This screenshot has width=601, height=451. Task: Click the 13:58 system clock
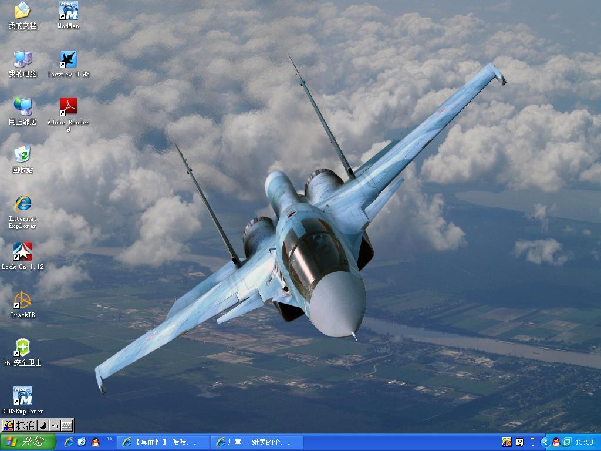pyautogui.click(x=584, y=442)
